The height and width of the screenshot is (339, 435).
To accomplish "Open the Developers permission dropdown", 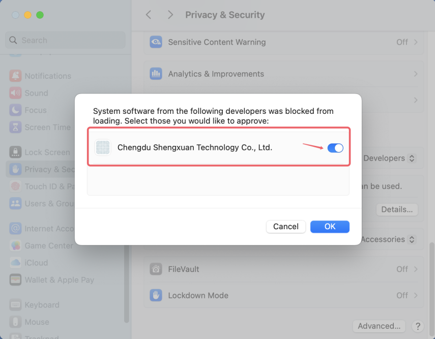I will point(390,158).
